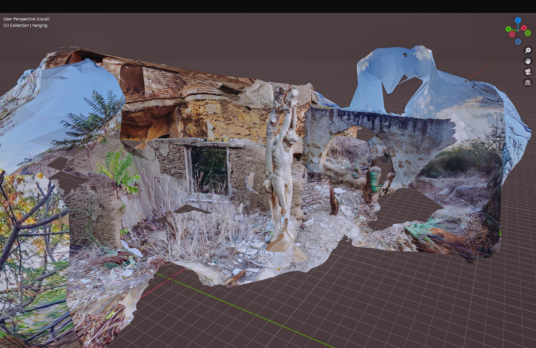Click the blue Z axis gizmo handle
536x348 pixels.
point(518,20)
